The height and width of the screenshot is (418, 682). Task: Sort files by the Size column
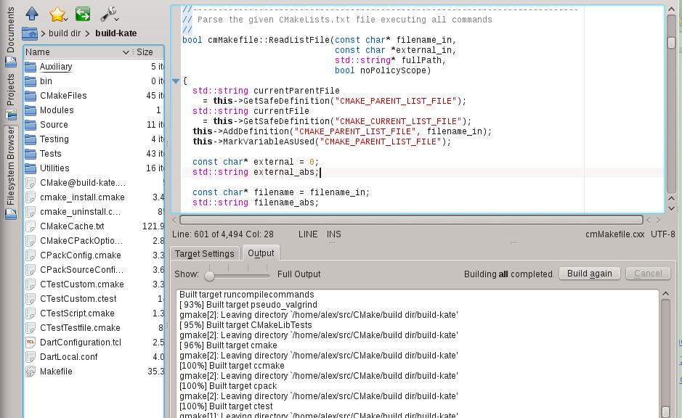pyautogui.click(x=145, y=52)
